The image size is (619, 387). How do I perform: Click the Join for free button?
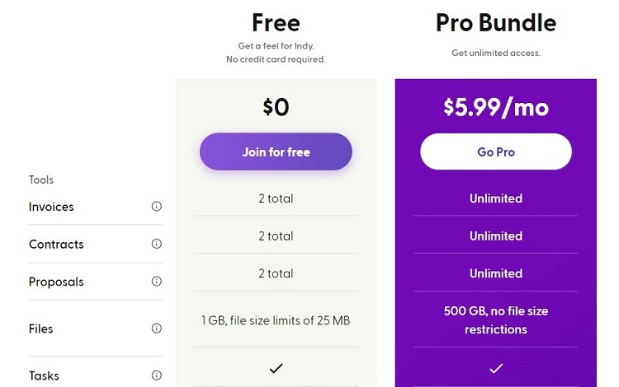tap(276, 152)
